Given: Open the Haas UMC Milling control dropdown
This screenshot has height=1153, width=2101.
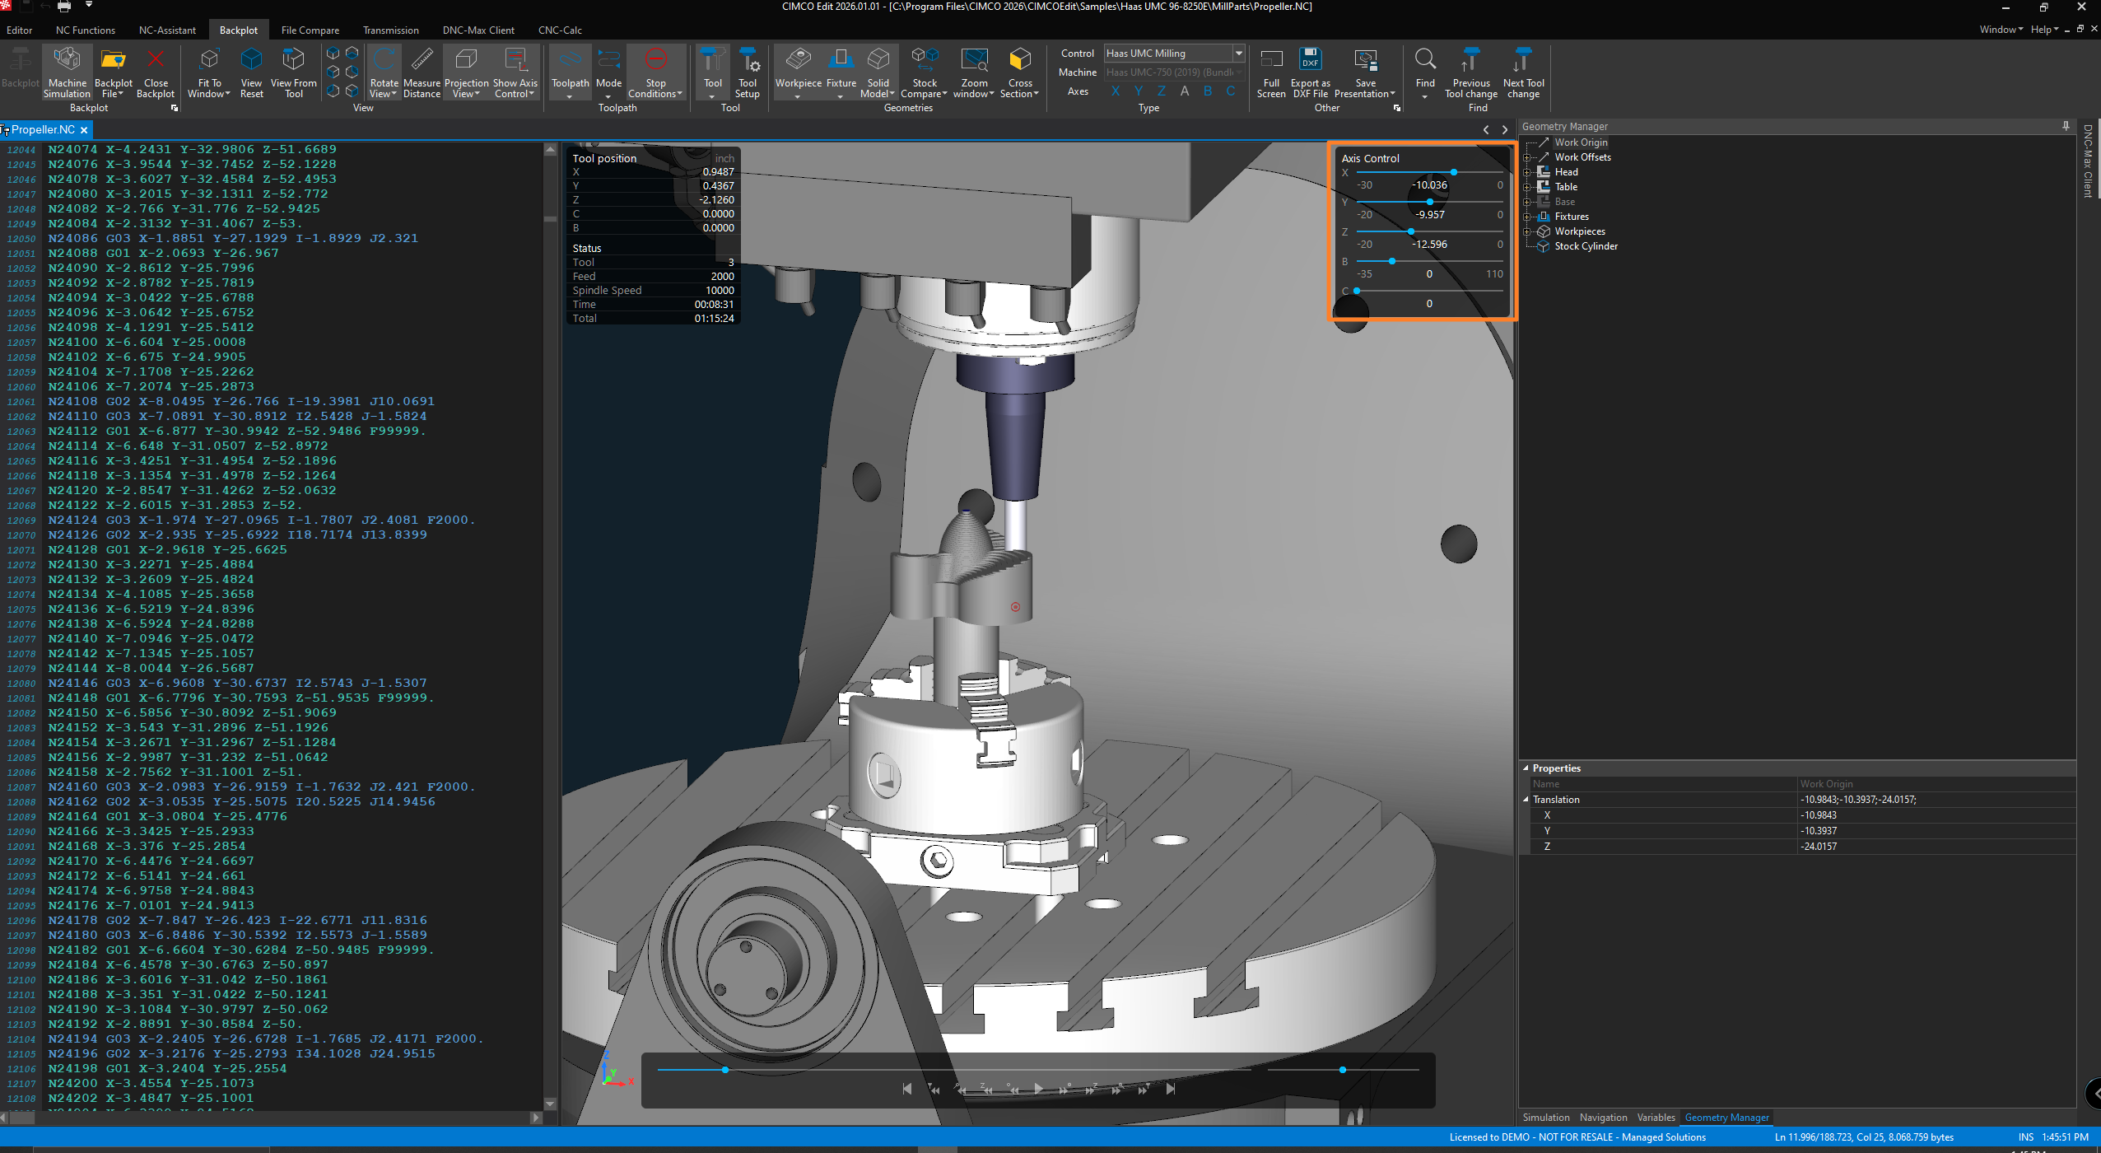Looking at the screenshot, I should (1237, 54).
